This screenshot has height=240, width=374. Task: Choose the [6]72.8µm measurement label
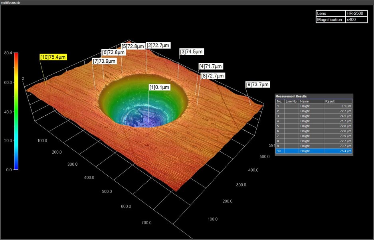click(x=113, y=52)
